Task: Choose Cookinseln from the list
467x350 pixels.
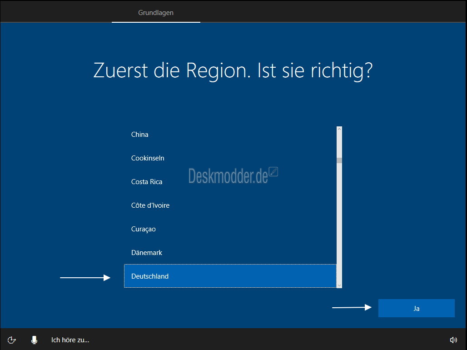Action: pyautogui.click(x=230, y=158)
